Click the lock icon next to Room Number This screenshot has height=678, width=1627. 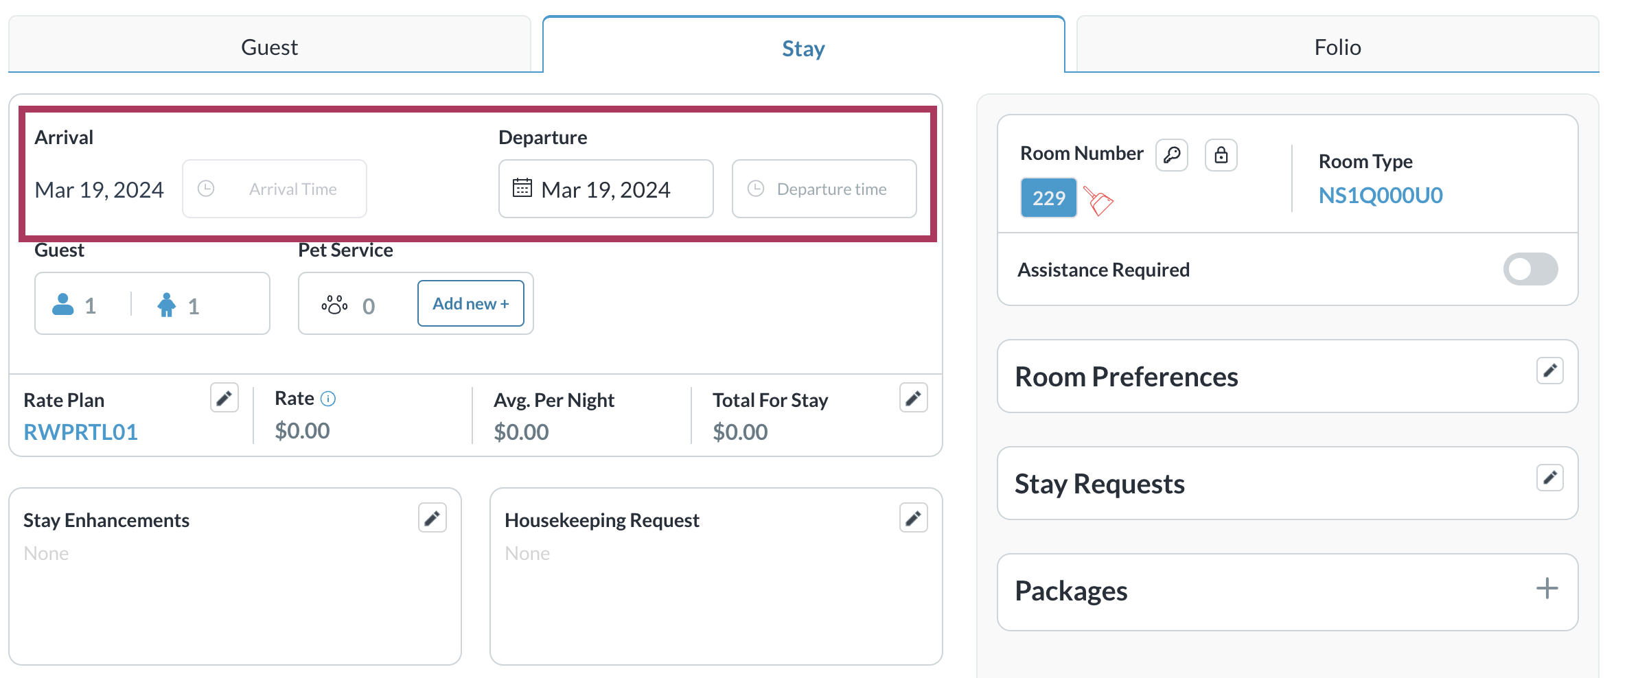click(1221, 155)
